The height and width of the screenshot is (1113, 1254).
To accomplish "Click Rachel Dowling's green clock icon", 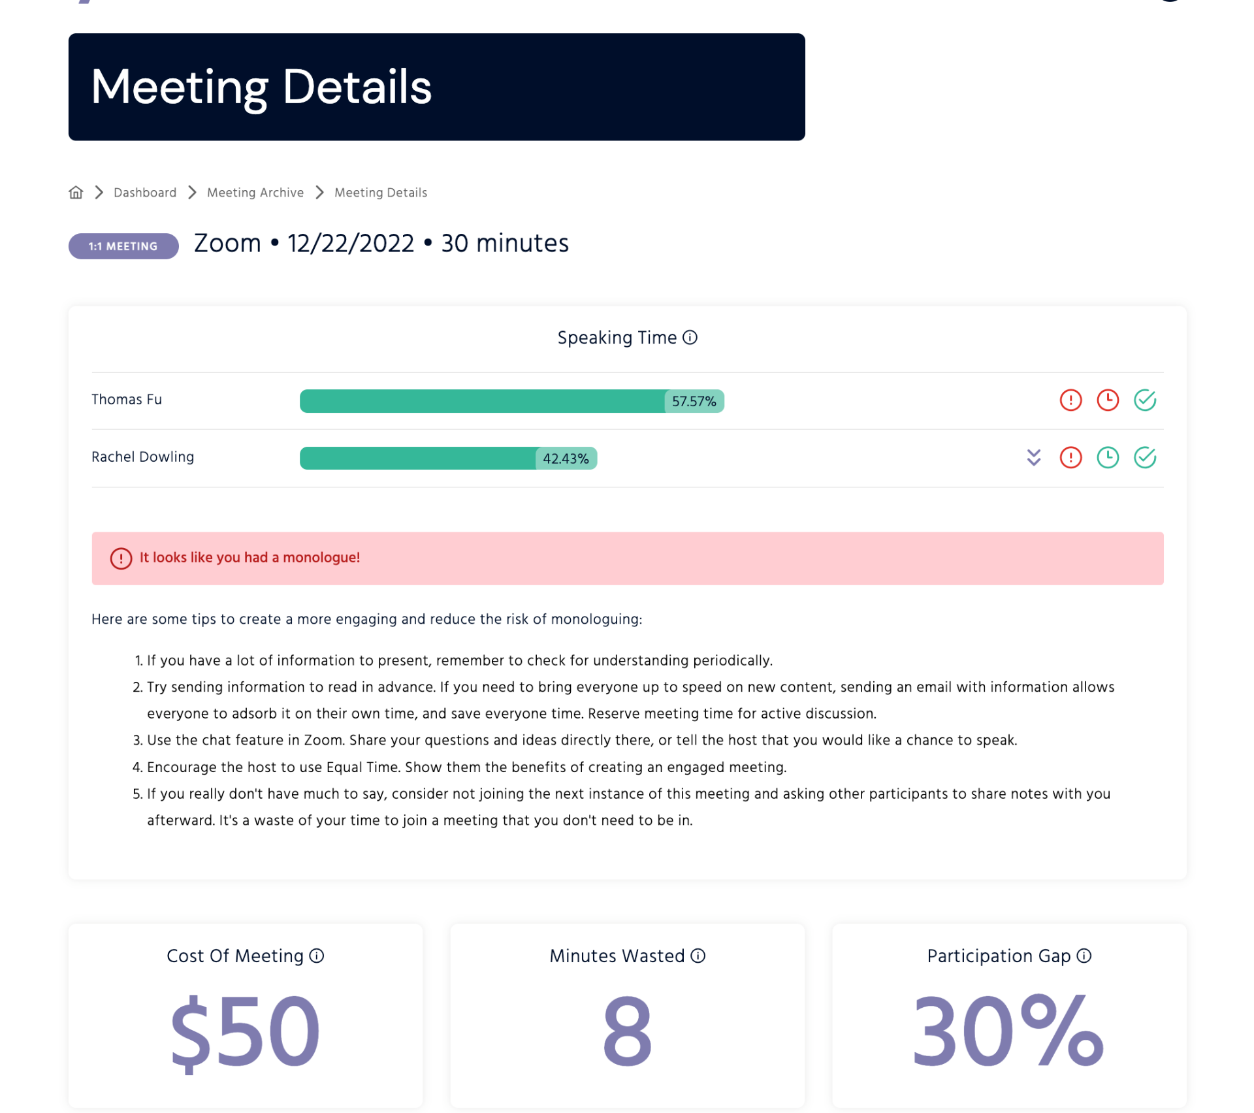I will point(1108,457).
